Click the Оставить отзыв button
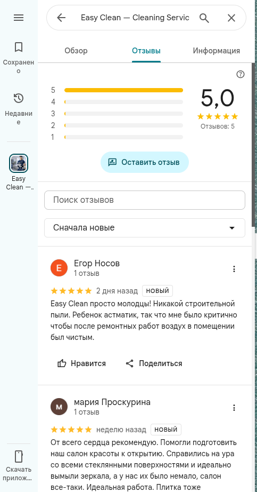Viewport: 257px width, 492px height. [145, 162]
